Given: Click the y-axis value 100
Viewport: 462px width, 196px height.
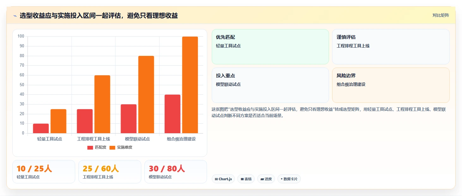Looking at the screenshot, I should tap(21, 36).
